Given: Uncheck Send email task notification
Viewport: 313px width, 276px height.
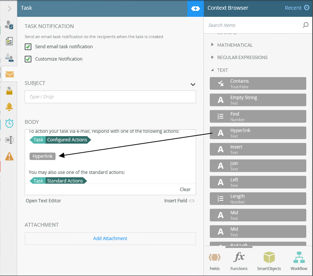Looking at the screenshot, I should (x=28, y=47).
